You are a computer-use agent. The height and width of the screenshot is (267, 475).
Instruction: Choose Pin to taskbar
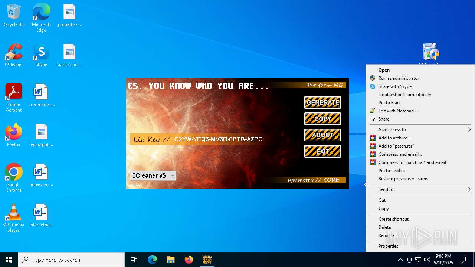(x=420, y=170)
